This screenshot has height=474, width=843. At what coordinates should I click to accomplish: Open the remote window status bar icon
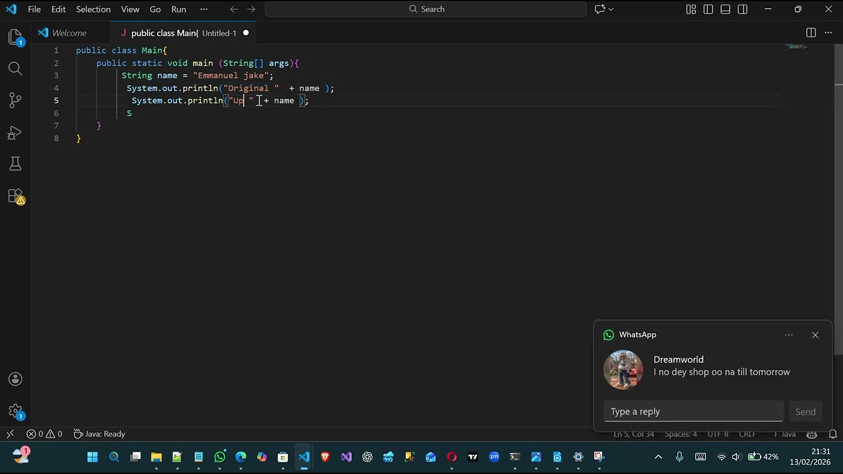click(x=10, y=434)
